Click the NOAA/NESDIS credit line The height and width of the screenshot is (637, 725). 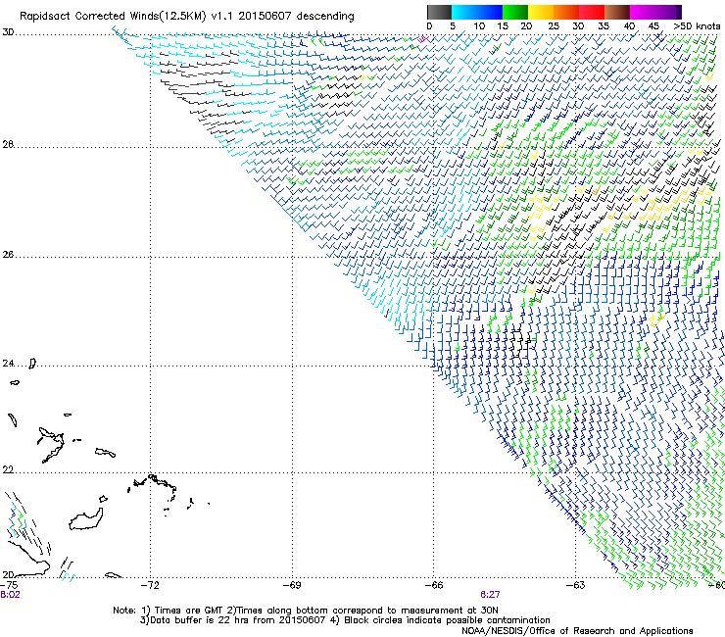point(577,631)
